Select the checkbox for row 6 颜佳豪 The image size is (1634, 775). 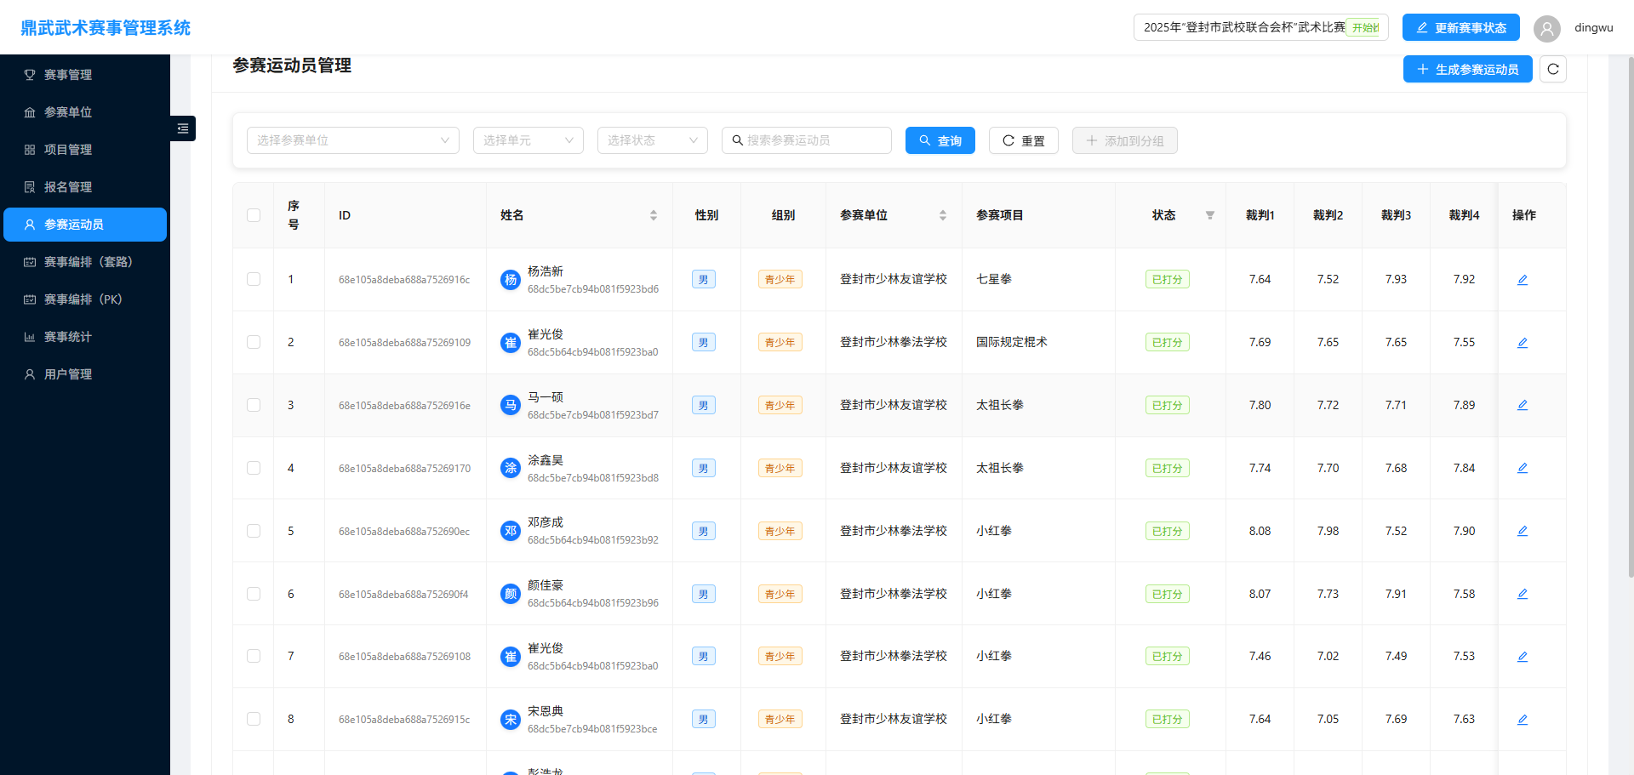[254, 594]
